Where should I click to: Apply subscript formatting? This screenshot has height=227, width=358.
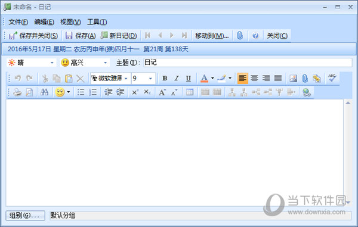[147, 92]
